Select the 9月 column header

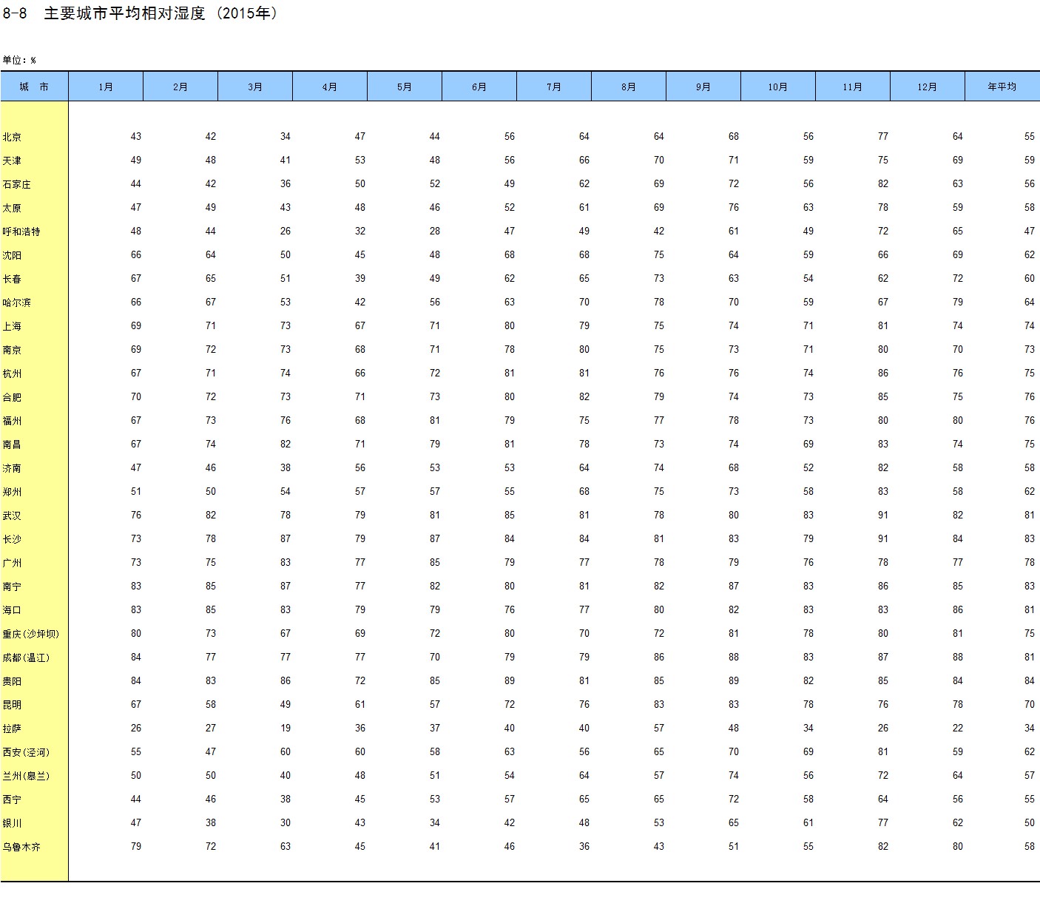pos(703,87)
